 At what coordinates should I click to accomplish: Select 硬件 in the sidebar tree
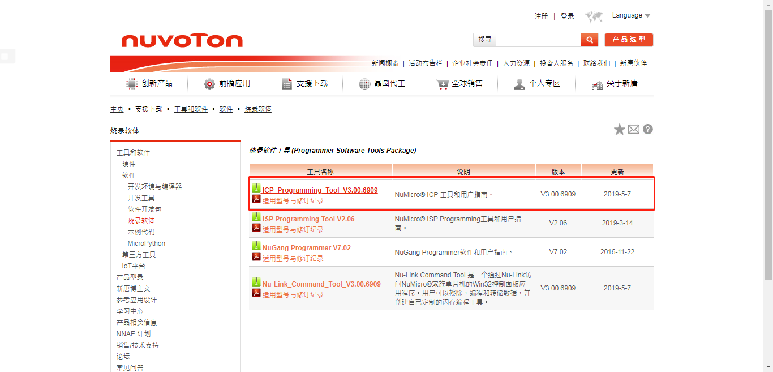[129, 164]
